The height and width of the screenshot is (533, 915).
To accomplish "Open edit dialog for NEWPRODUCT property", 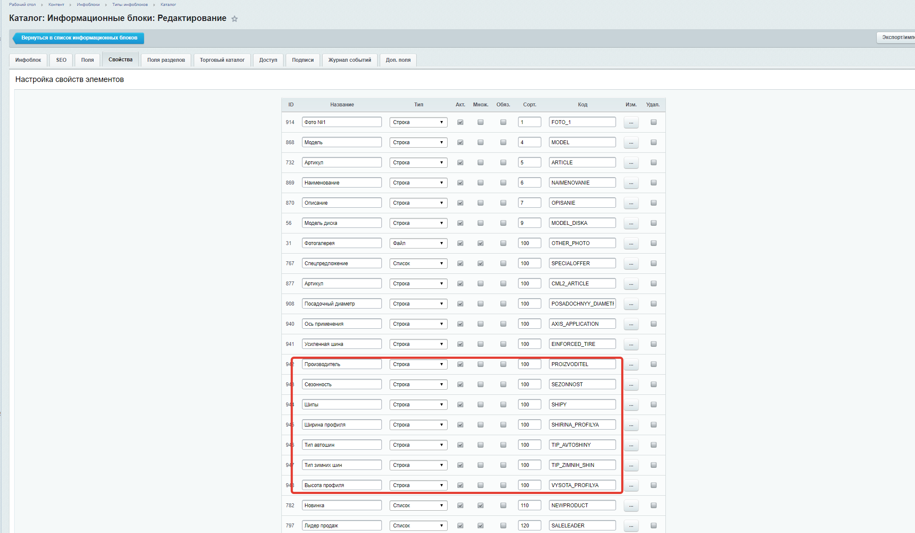I will (631, 506).
